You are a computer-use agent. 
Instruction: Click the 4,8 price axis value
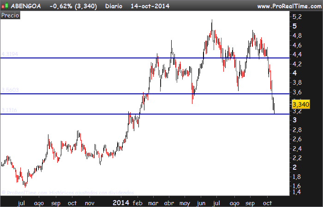297,36
